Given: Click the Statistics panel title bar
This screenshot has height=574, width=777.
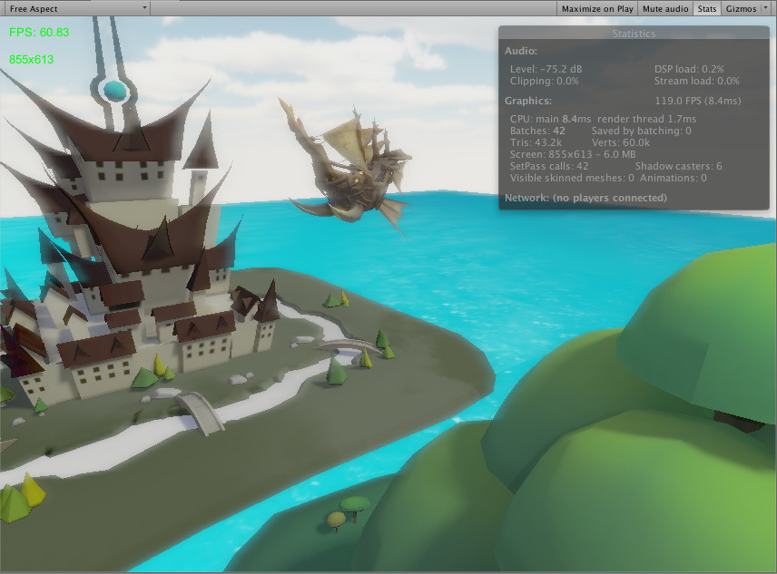Looking at the screenshot, I should tap(634, 34).
